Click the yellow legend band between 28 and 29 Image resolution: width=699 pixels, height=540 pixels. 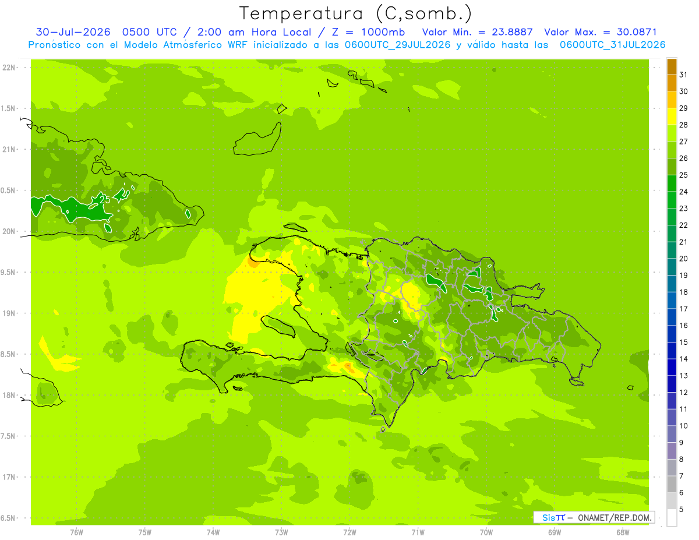tap(672, 116)
